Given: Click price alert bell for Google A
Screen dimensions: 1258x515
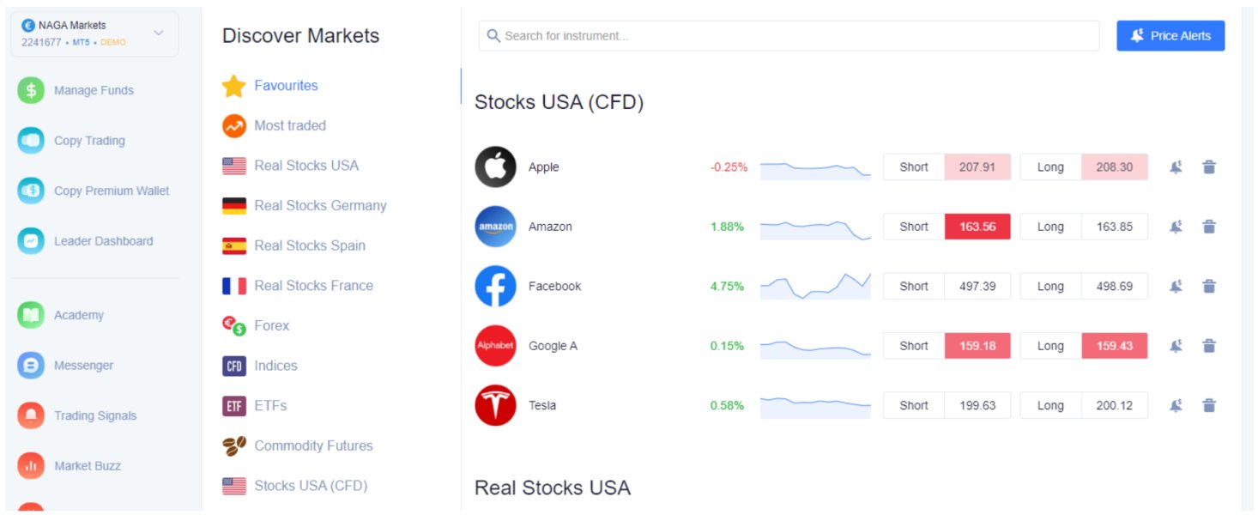Looking at the screenshot, I should (1176, 346).
